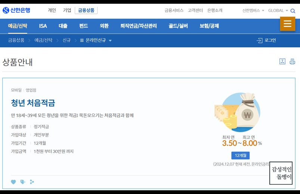Screen dimensions: 300x194
Task: Click the 모바일 channel label
Action: click(x=16, y=90)
